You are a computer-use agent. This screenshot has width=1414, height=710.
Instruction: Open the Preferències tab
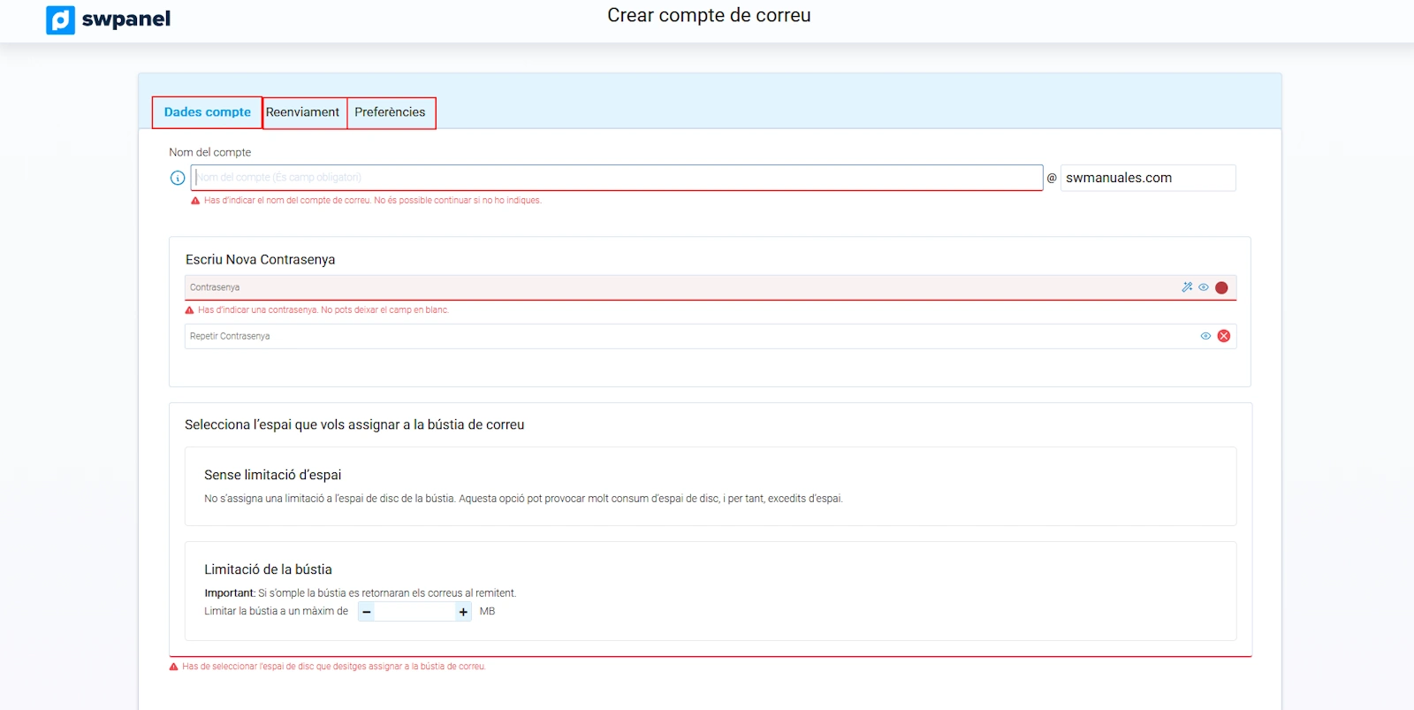(390, 112)
